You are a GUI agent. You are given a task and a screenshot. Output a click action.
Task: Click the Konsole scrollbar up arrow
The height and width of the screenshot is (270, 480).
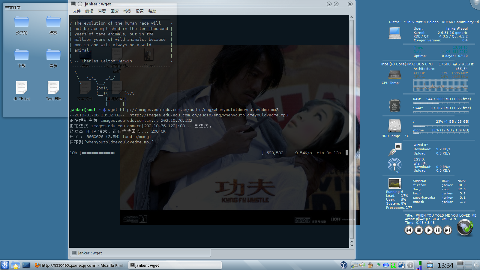point(352,17)
